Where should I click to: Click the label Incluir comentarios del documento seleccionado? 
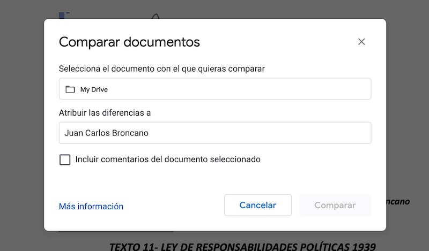[168, 159]
